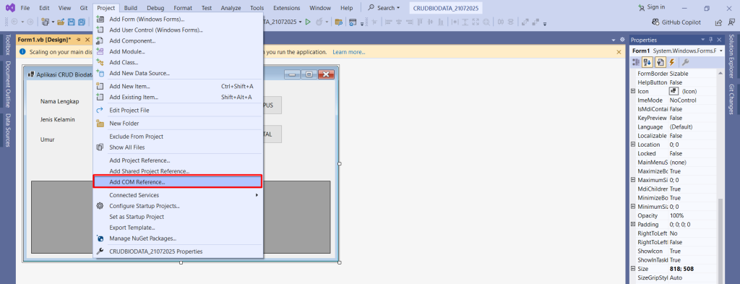Open the Git Changes side tab
The height and width of the screenshot is (284, 740).
pyautogui.click(x=731, y=100)
